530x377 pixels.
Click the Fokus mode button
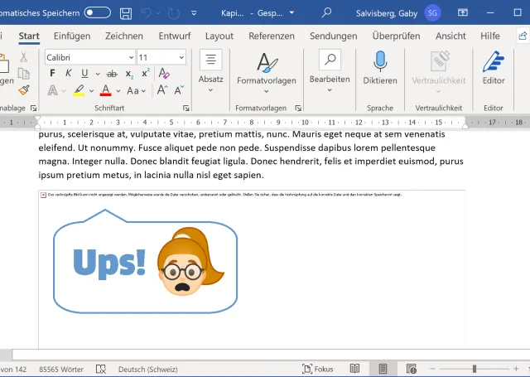317,369
